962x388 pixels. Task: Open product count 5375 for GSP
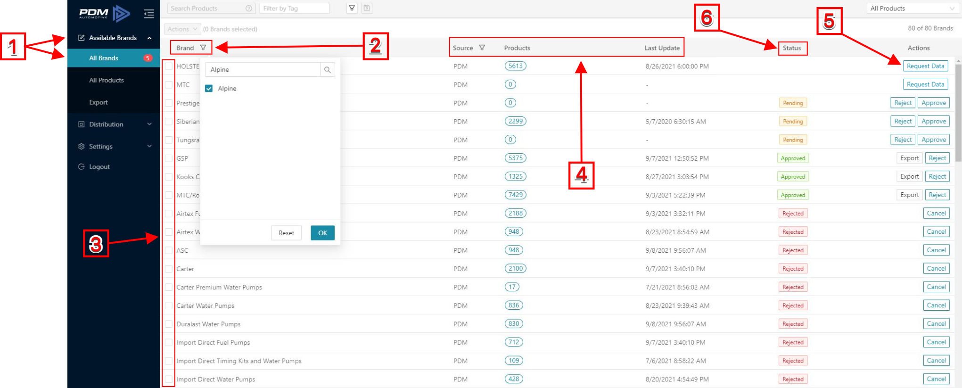pos(515,158)
